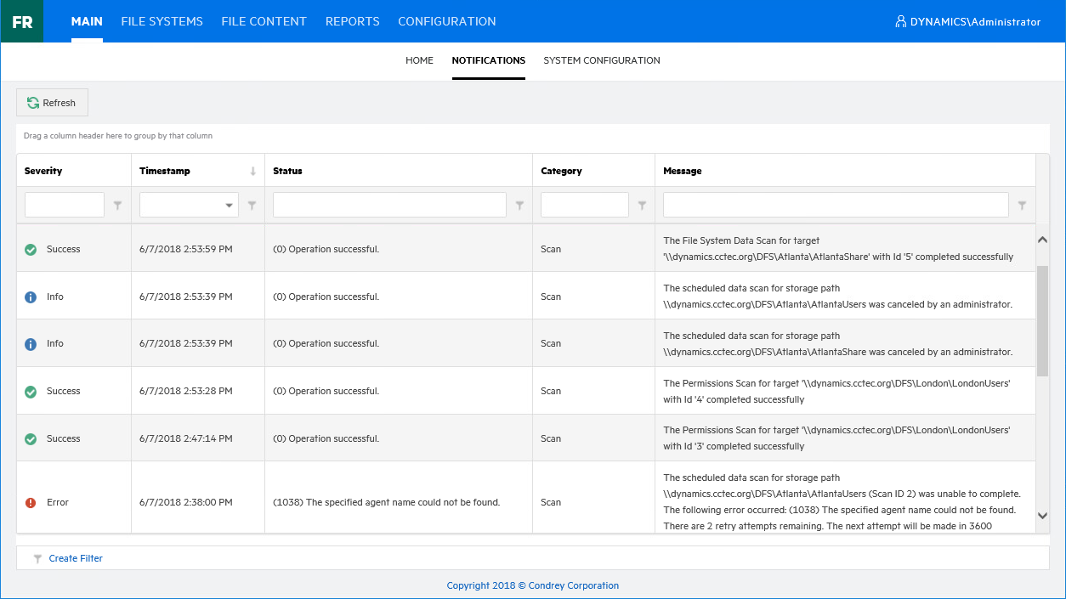
Task: Click the Status column filter icon
Action: pyautogui.click(x=519, y=205)
